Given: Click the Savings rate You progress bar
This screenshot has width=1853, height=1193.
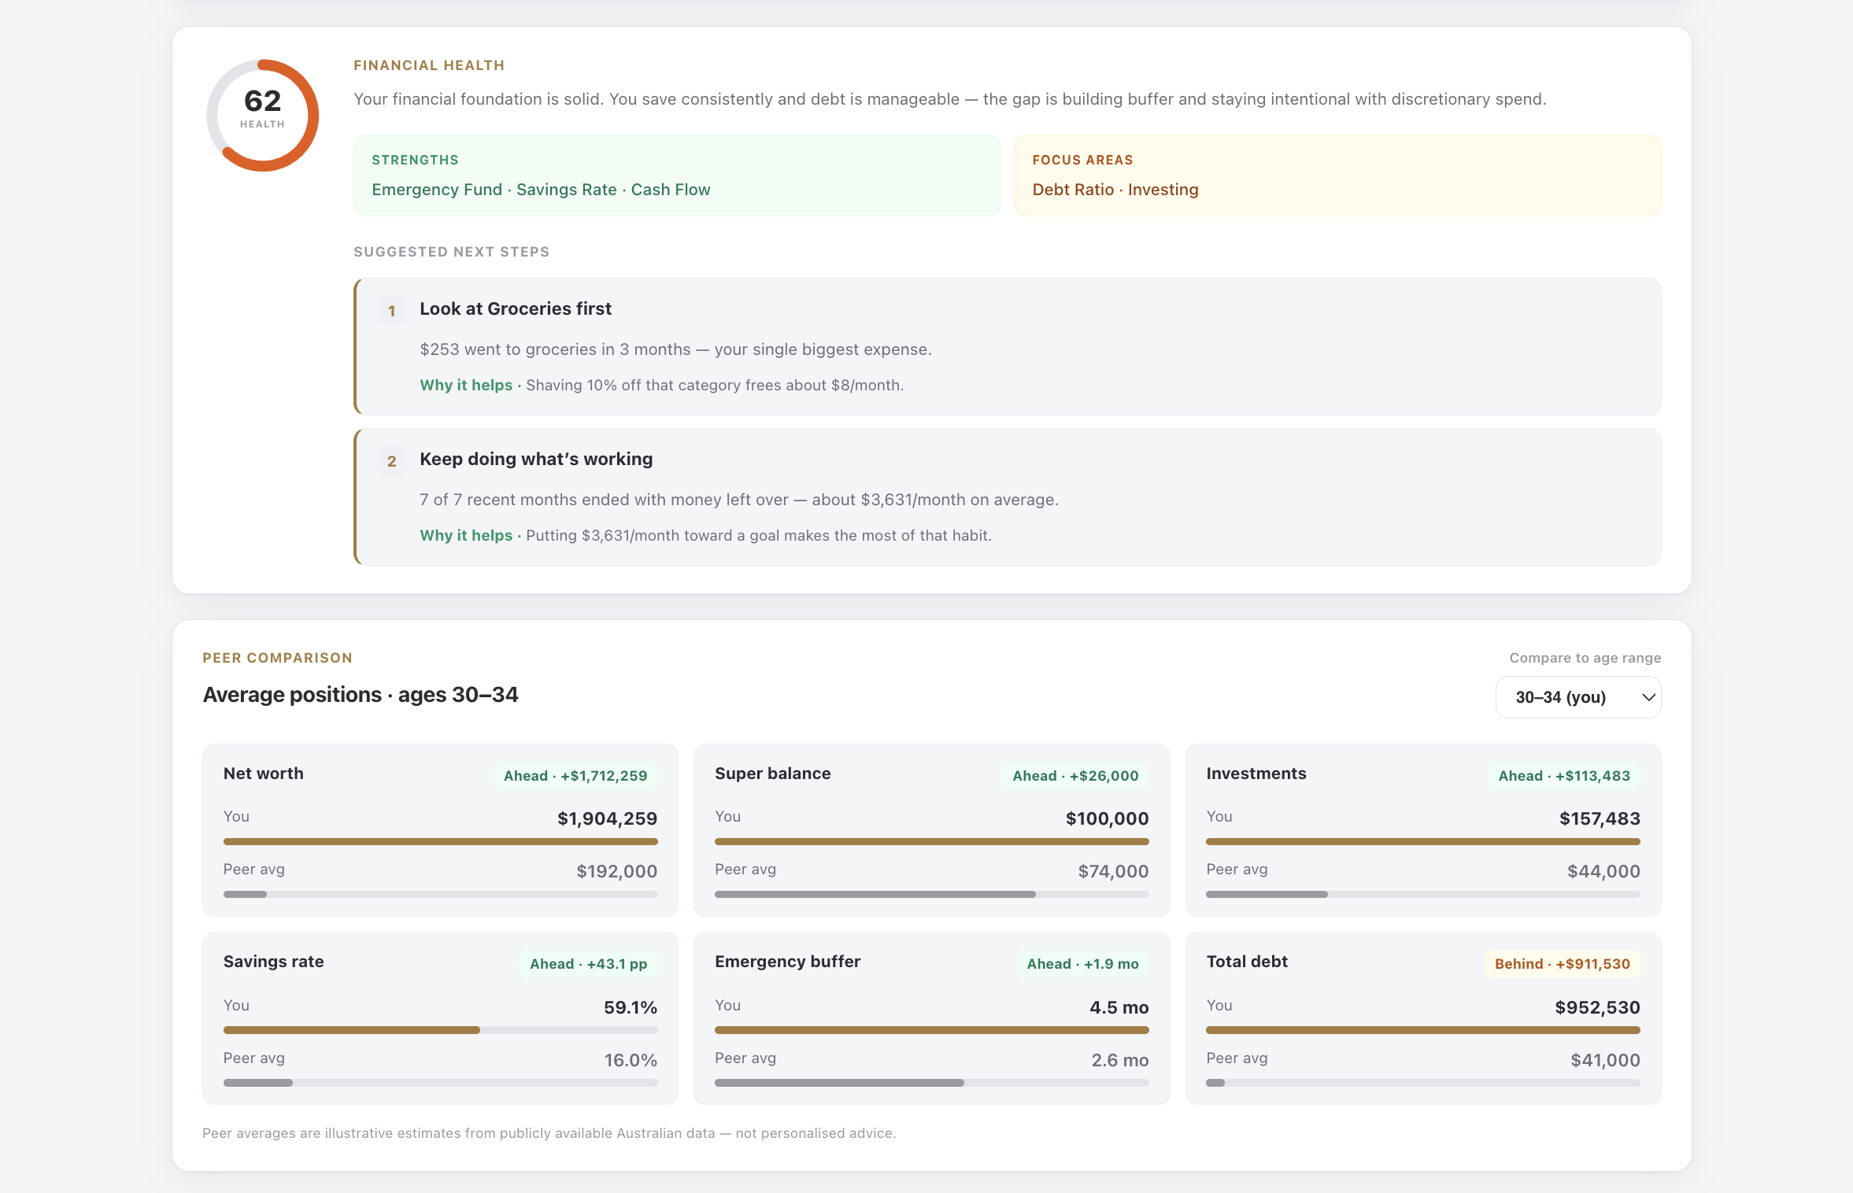Looking at the screenshot, I should [440, 1030].
